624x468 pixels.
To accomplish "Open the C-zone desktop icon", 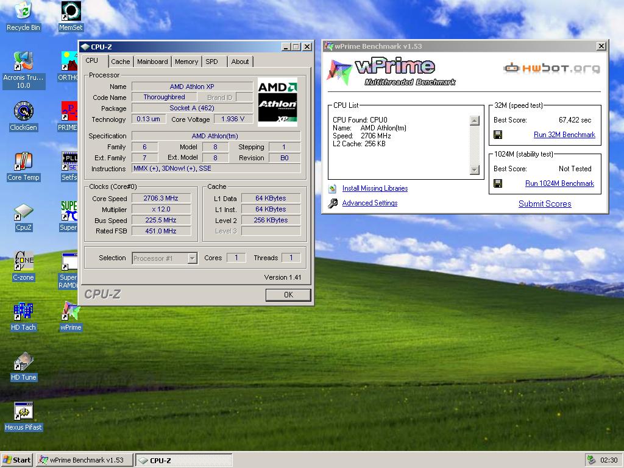I will (23, 266).
